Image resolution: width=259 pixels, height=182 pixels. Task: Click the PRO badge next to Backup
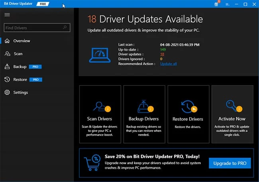35,67
